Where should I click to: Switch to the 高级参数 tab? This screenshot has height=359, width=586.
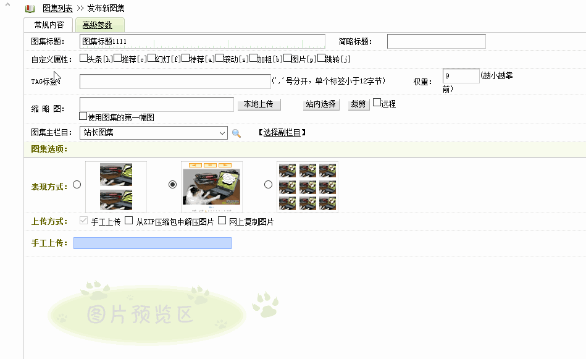98,25
